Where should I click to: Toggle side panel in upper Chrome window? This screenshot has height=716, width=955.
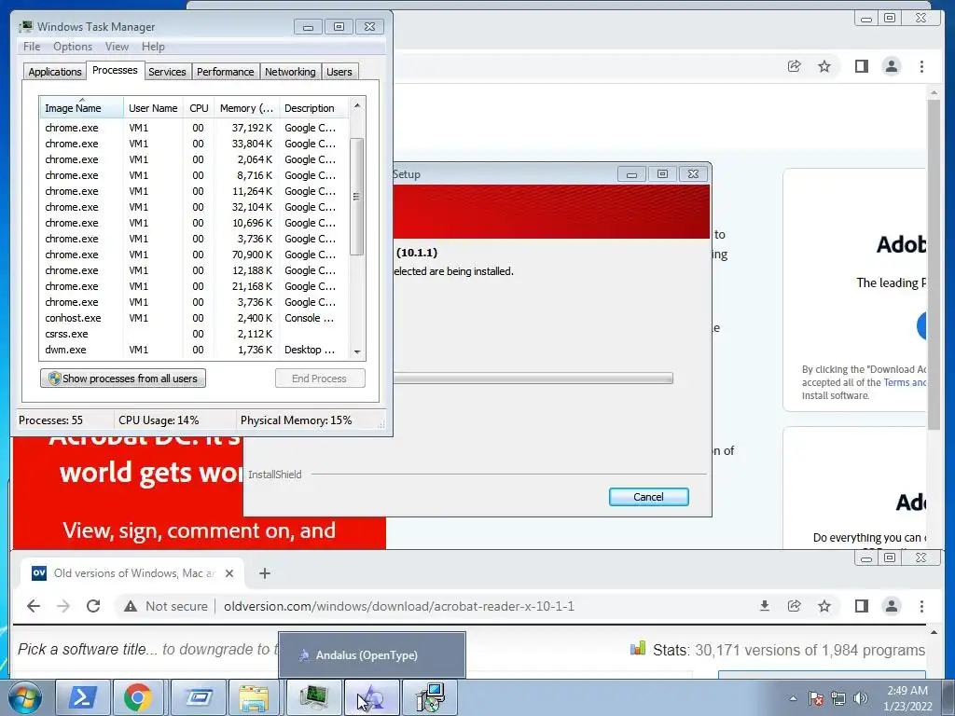(861, 66)
